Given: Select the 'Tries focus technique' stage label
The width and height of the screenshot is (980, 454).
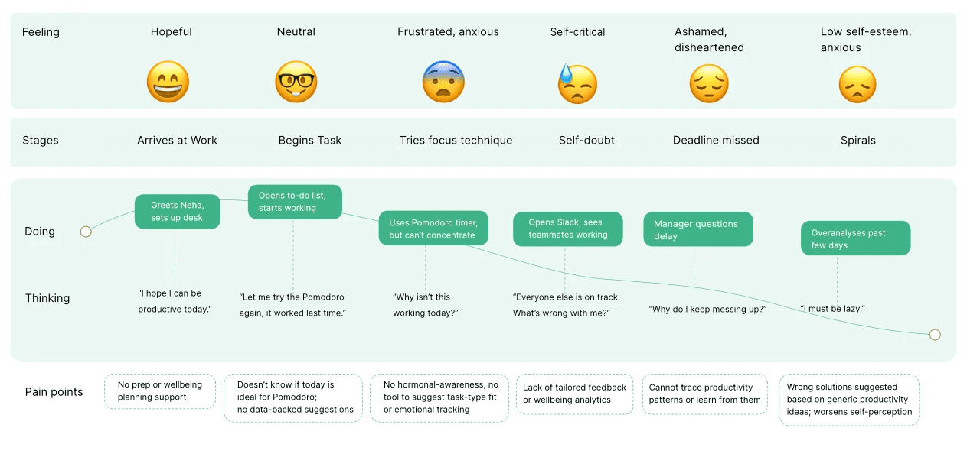Looking at the screenshot, I should pos(456,141).
